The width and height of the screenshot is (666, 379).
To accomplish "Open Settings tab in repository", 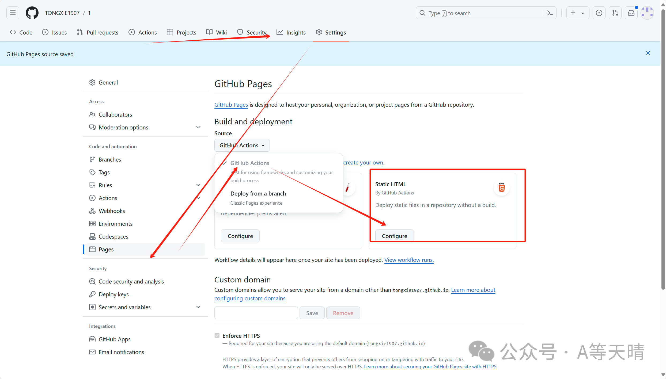I will click(335, 32).
